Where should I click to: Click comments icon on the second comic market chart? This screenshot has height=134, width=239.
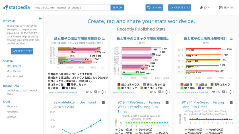pyautogui.click(x=159, y=92)
